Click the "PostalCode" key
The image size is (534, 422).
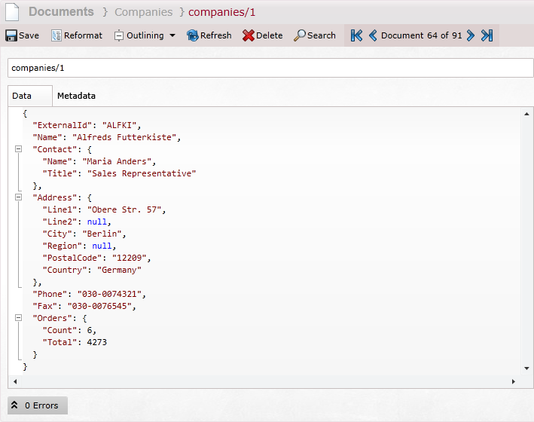click(72, 258)
